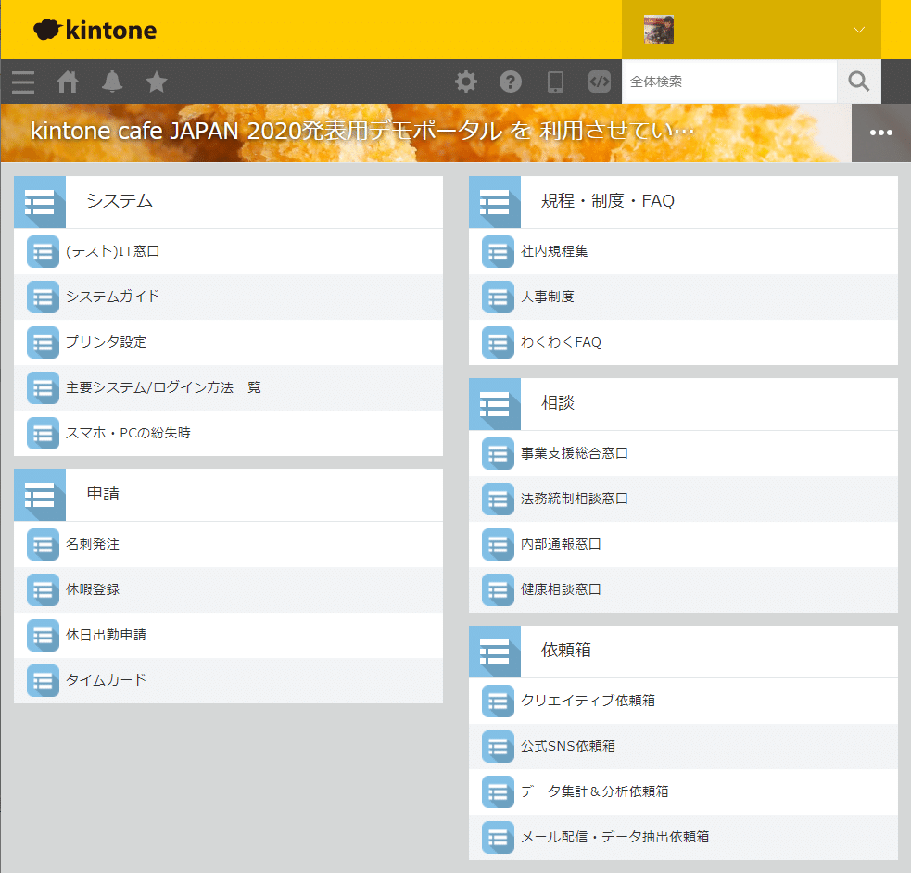Click the 申請 section title

pos(104,493)
